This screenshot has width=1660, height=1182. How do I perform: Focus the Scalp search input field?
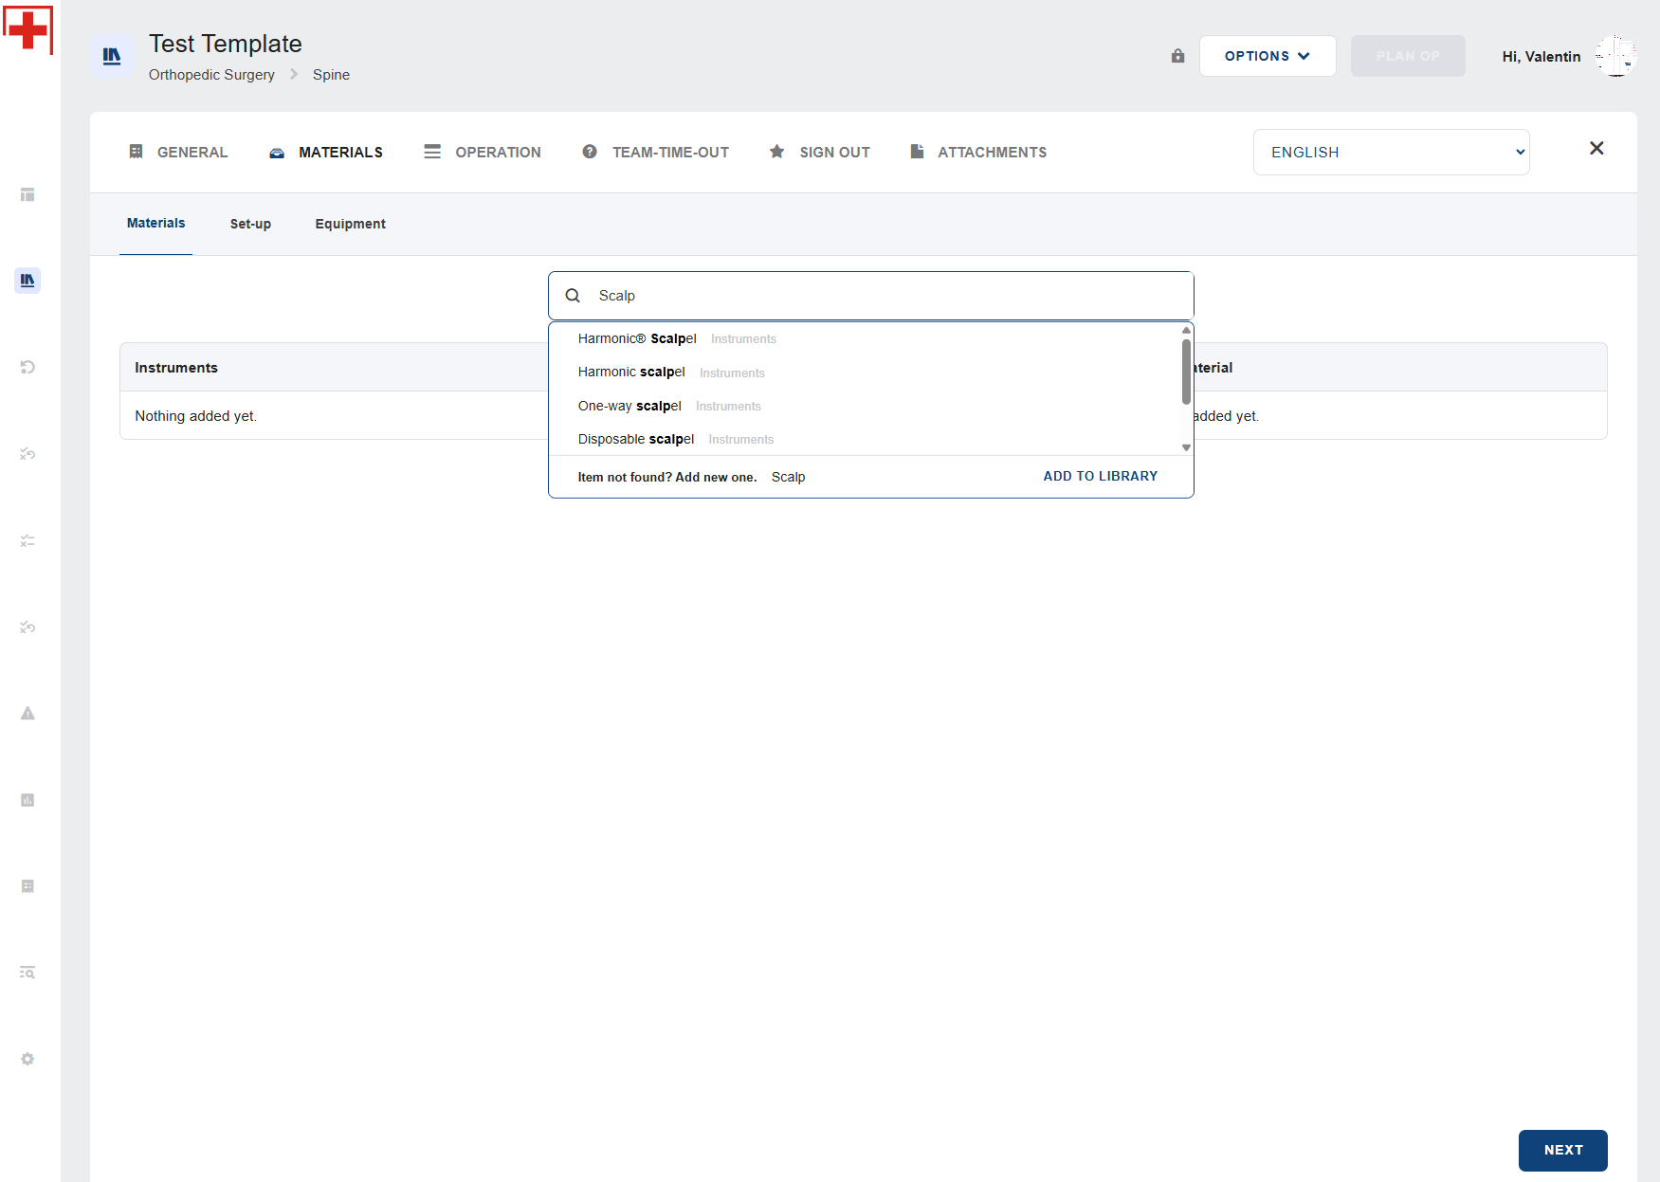[x=871, y=296]
